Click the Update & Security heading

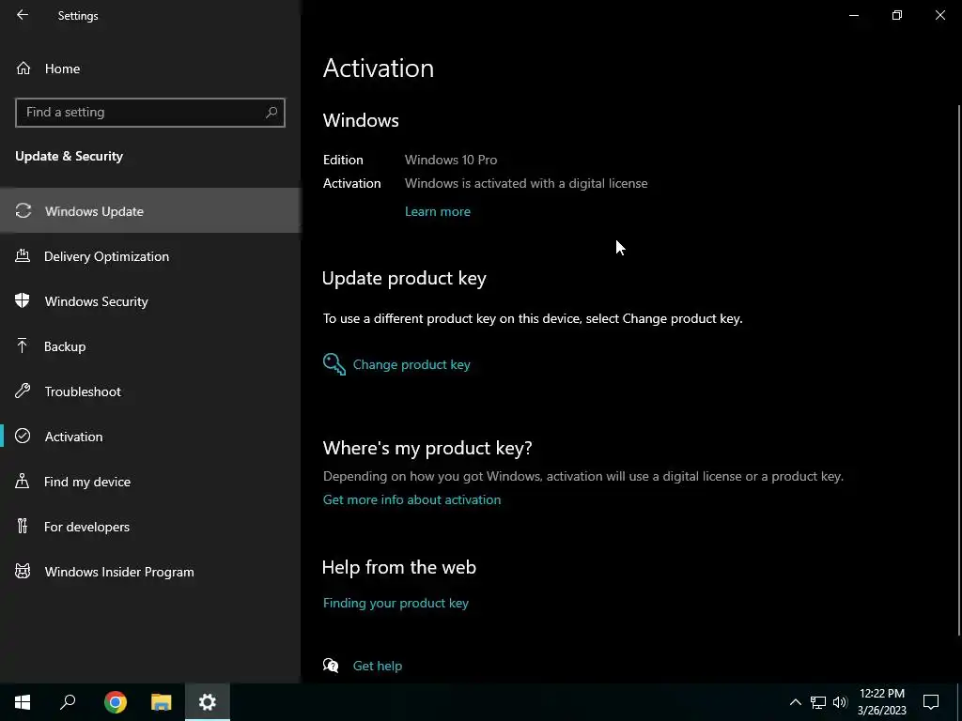69,157
